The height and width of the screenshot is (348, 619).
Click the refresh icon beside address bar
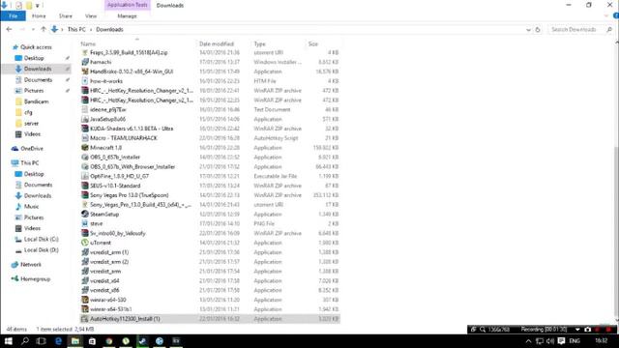tap(538, 30)
